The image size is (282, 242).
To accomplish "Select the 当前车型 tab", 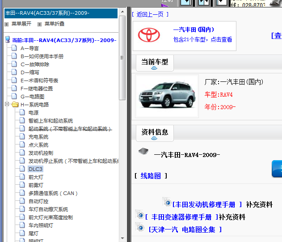I will 155,63.
